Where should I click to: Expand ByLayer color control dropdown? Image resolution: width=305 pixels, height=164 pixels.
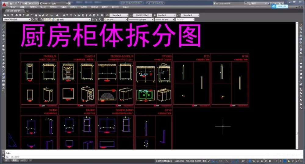coord(126,19)
